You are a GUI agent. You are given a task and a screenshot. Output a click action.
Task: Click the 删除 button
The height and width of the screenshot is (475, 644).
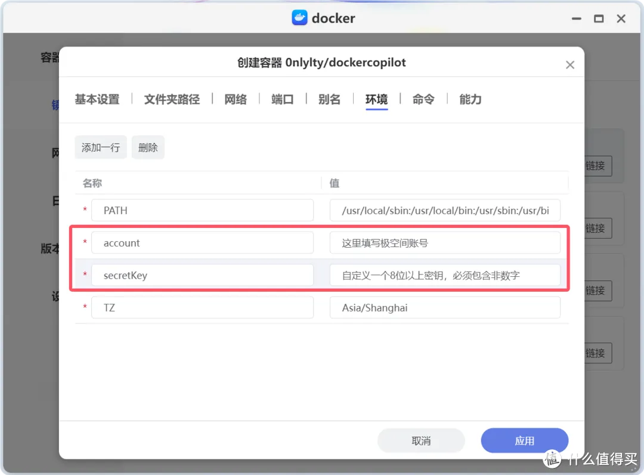pos(148,147)
